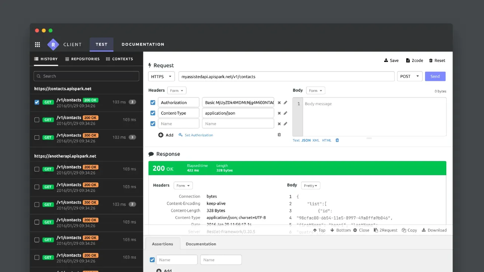Click the Save icon button
Image resolution: width=484 pixels, height=272 pixels.
pyautogui.click(x=386, y=60)
